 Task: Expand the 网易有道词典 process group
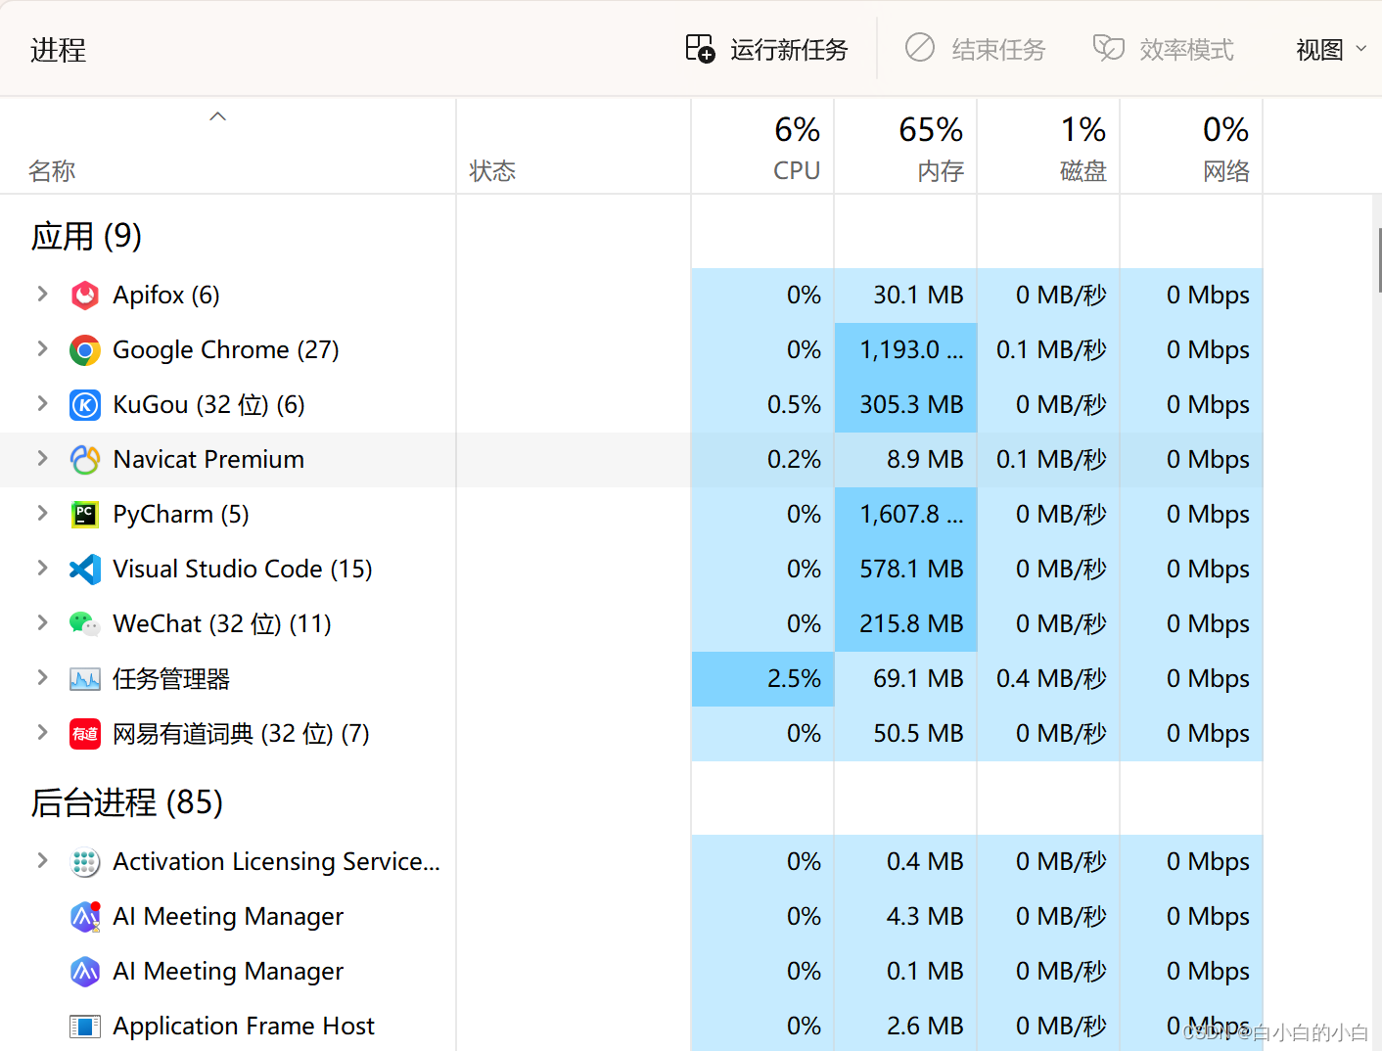tap(42, 732)
